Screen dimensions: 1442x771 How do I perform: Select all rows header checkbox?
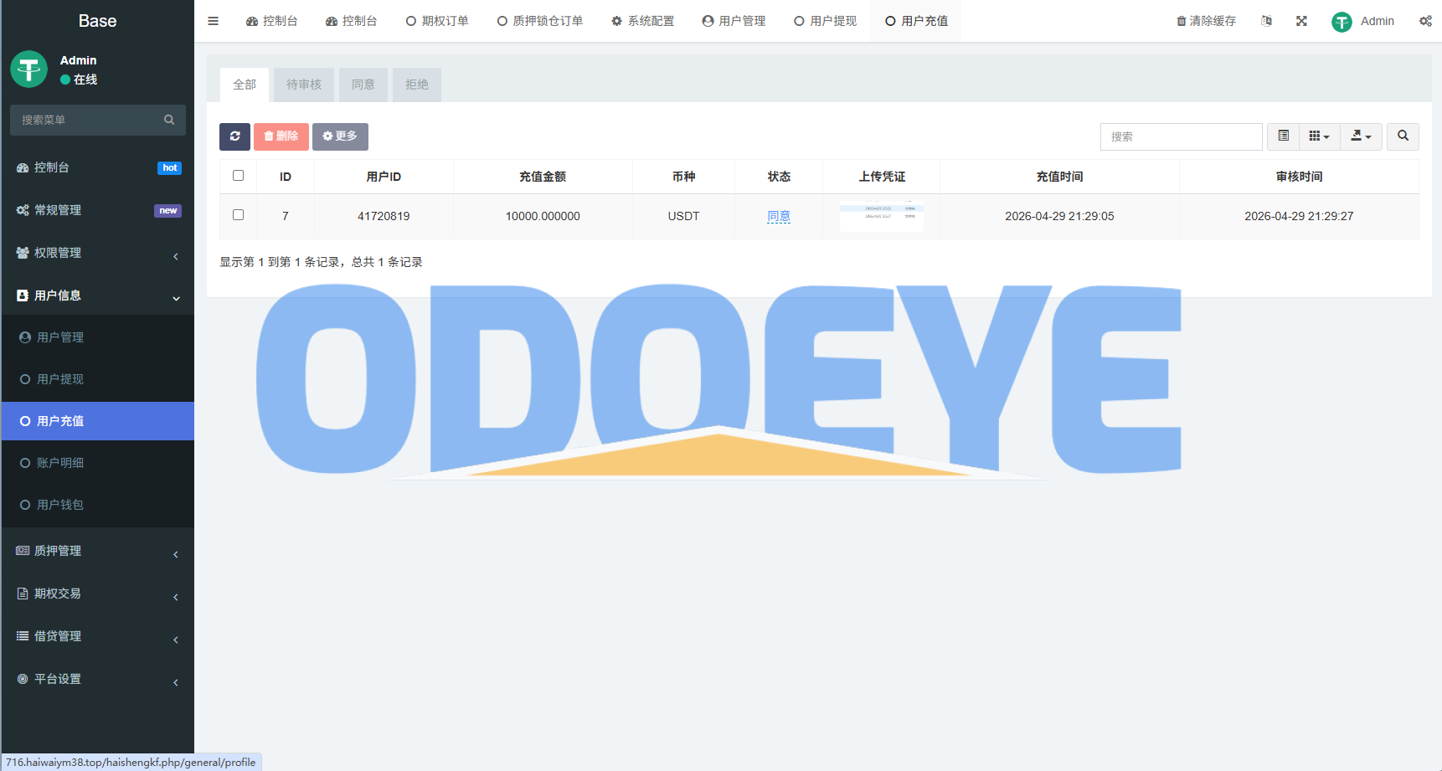pyautogui.click(x=238, y=176)
